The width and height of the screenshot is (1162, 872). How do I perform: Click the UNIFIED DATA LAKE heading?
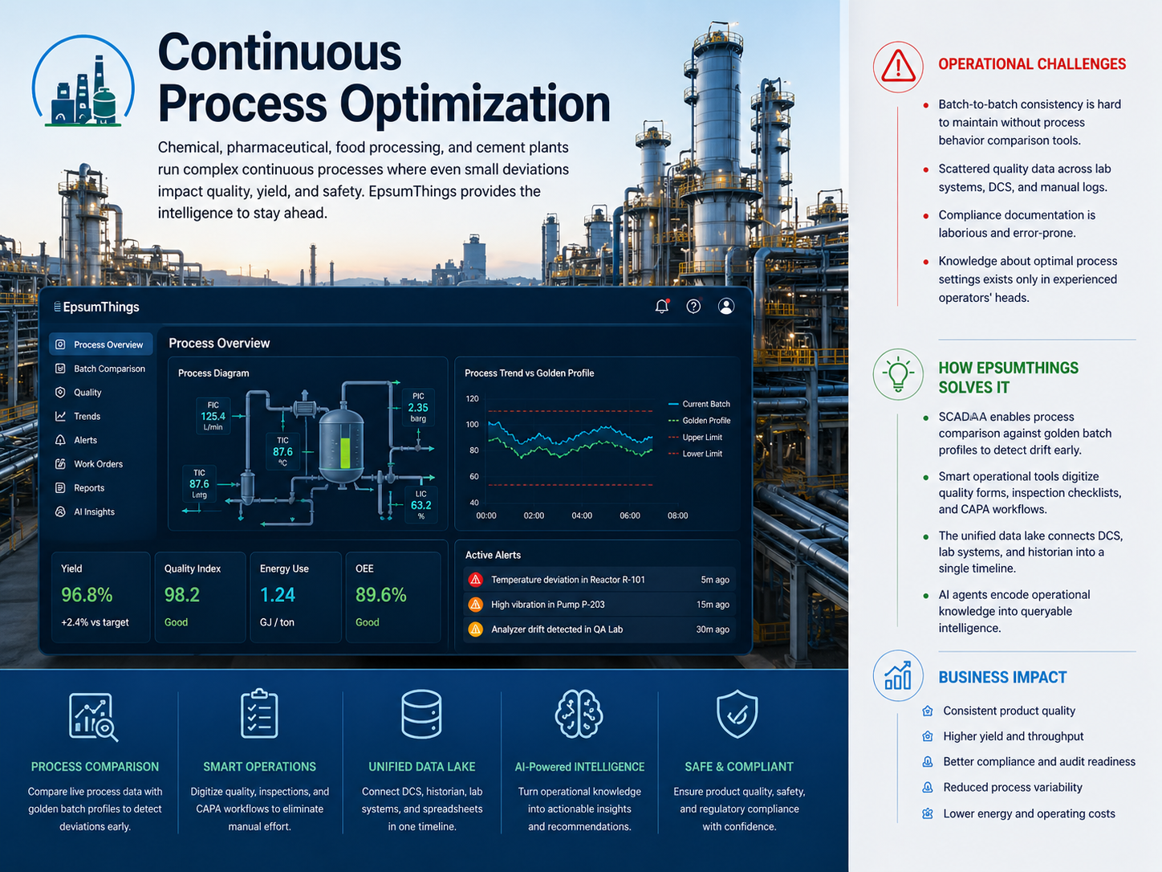tap(422, 767)
